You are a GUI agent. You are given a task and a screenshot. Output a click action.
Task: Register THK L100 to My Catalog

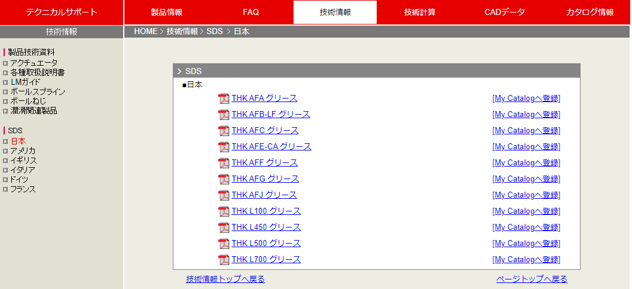526,211
